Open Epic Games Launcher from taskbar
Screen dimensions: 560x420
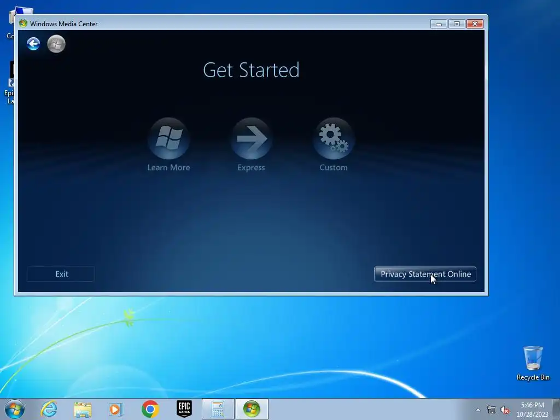[184, 409]
